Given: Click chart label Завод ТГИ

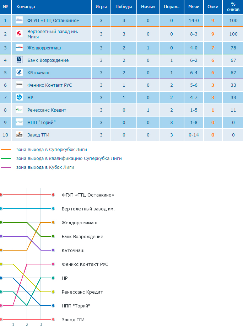Looking at the screenshot, I should tap(73, 320).
